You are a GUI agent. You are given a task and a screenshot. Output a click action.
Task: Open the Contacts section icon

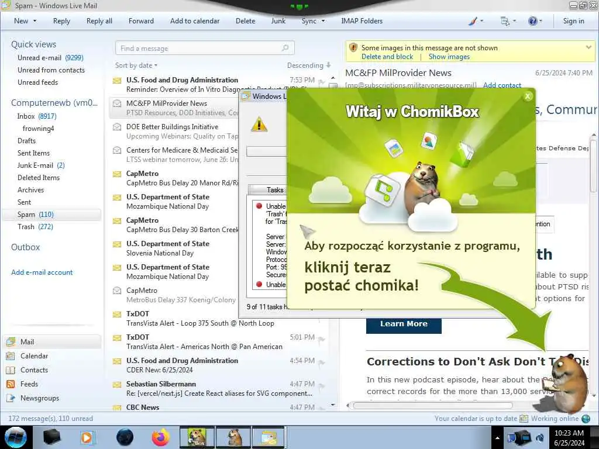11,370
